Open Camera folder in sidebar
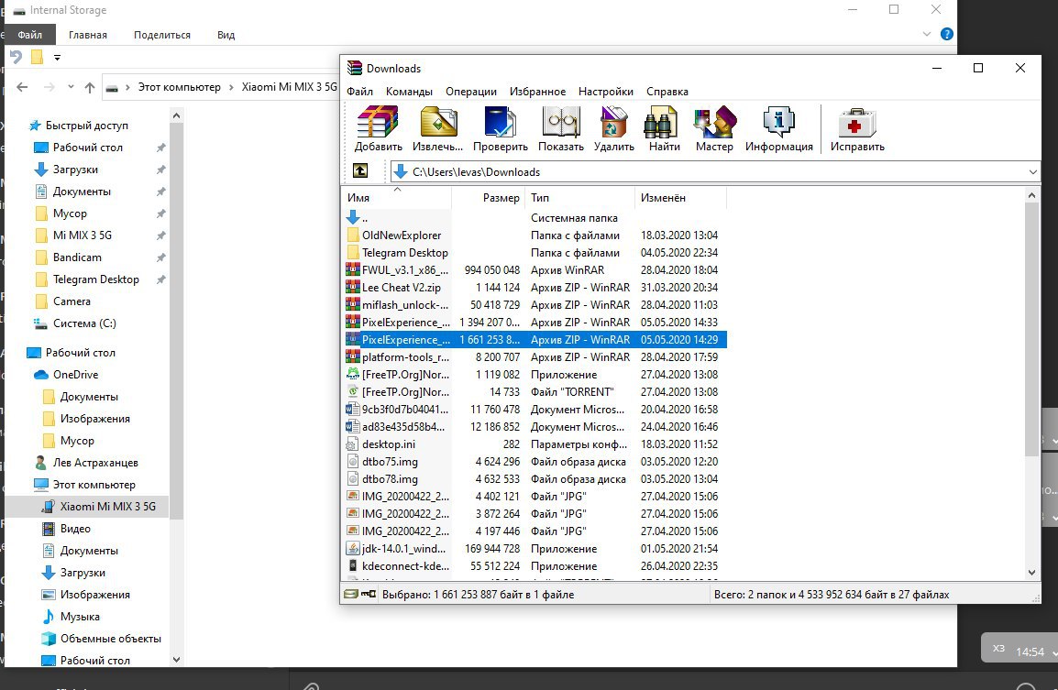1058x690 pixels. [72, 301]
